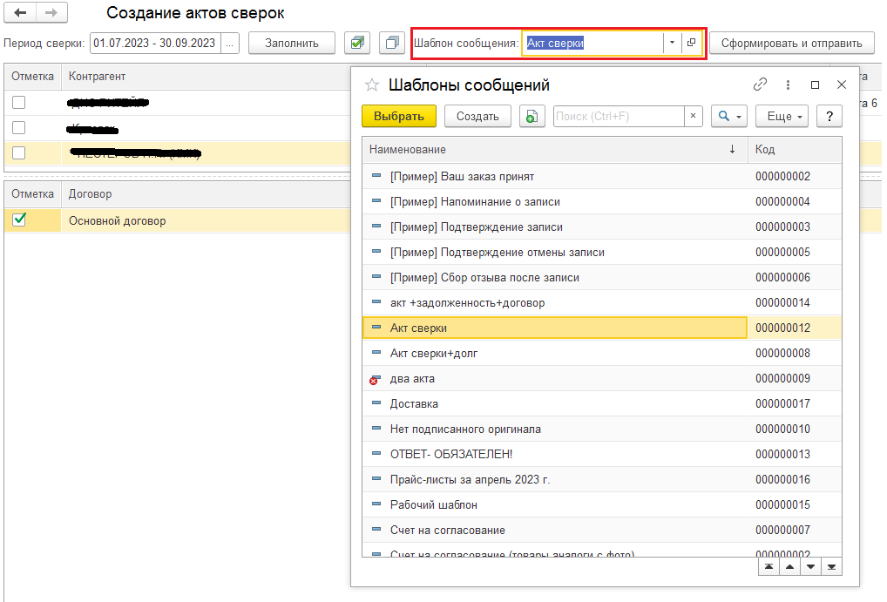
Task: Clear the search field with the X
Action: [x=693, y=116]
